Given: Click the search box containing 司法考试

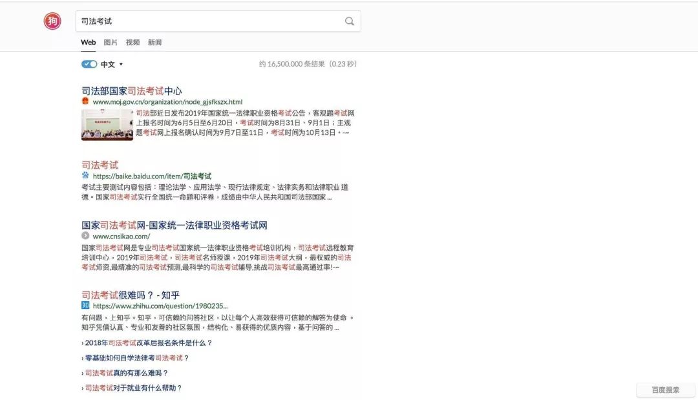Looking at the screenshot, I should [x=218, y=21].
